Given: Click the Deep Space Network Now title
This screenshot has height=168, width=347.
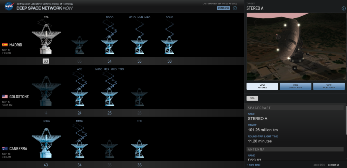Looking at the screenshot, I should tap(44, 8).
